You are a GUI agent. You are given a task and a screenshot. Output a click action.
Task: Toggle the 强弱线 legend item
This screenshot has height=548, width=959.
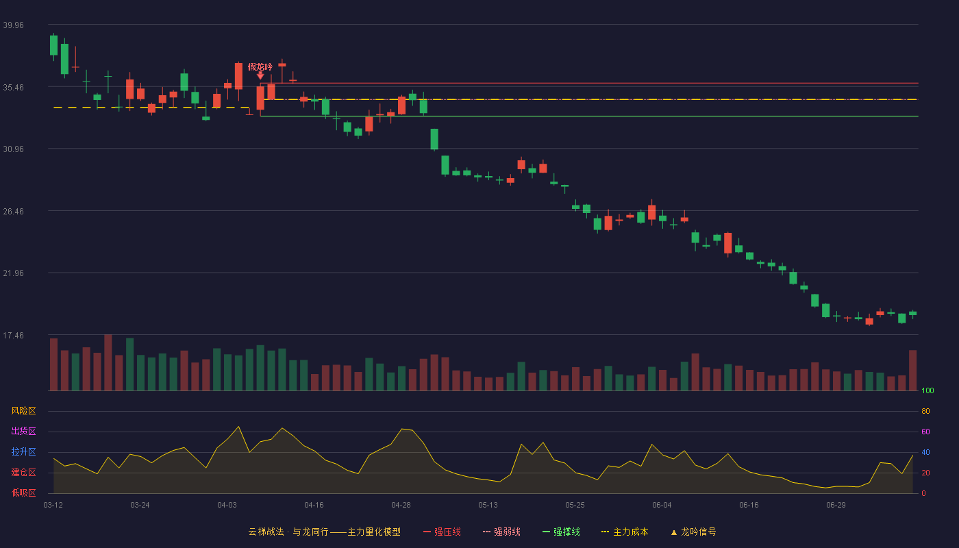click(501, 532)
